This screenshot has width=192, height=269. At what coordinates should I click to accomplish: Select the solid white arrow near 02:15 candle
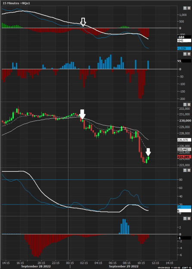[82, 114]
